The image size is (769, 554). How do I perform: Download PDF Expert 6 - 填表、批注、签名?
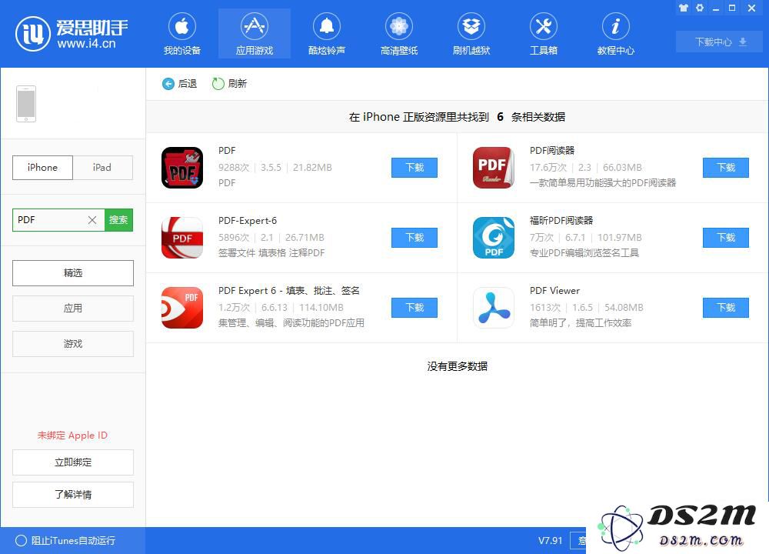[x=414, y=308]
